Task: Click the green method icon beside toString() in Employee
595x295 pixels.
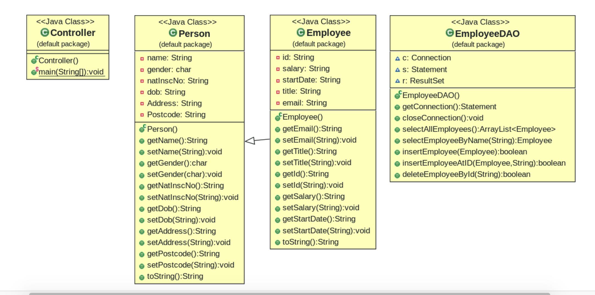Action: (x=278, y=242)
